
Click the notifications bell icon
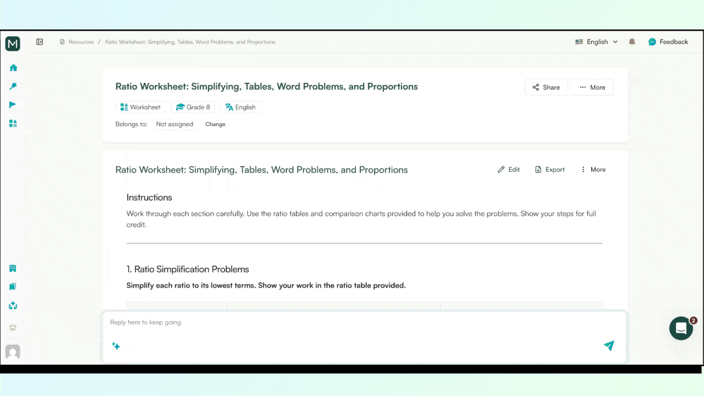point(632,42)
